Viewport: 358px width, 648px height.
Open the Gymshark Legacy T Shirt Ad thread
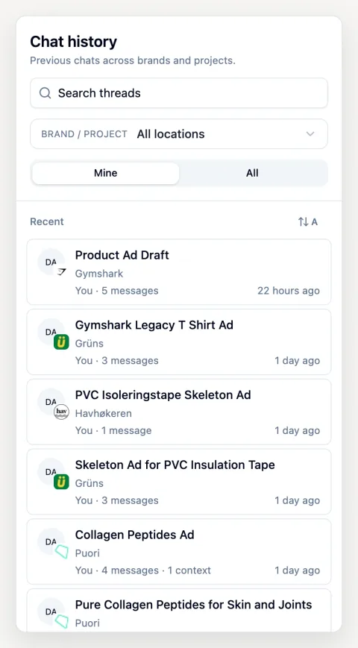179,342
